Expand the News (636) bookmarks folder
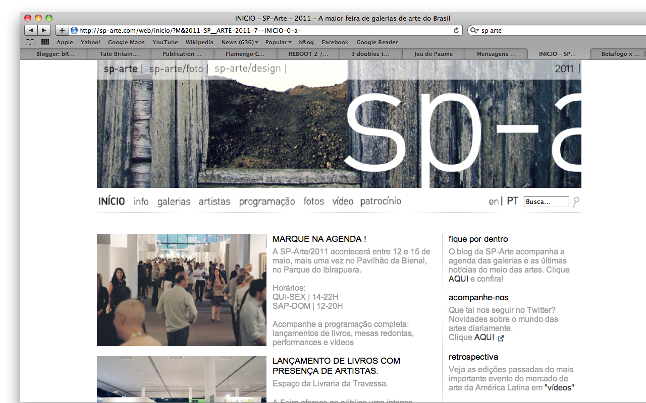This screenshot has width=646, height=403. (x=240, y=42)
